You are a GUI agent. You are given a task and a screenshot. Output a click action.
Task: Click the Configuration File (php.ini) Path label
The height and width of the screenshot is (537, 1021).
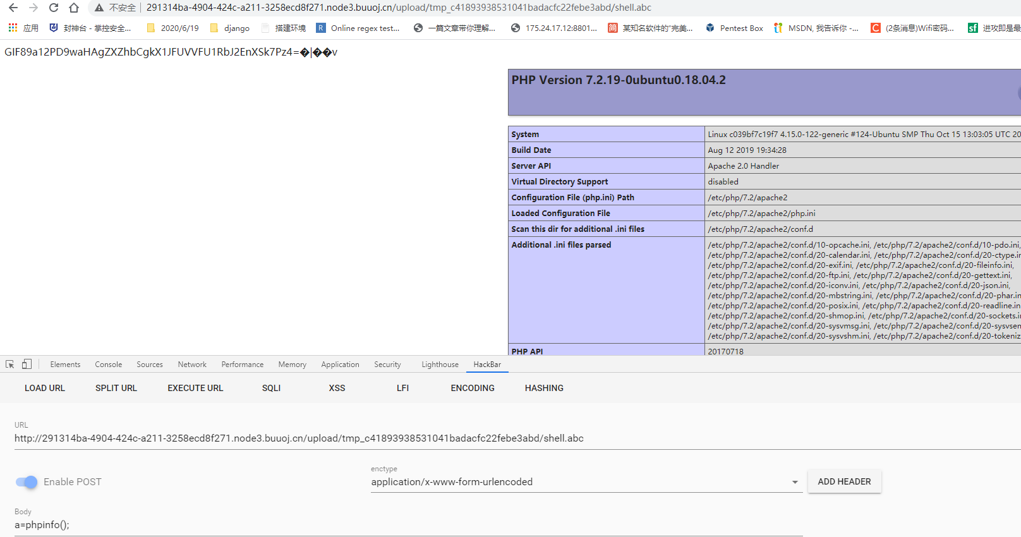point(573,198)
